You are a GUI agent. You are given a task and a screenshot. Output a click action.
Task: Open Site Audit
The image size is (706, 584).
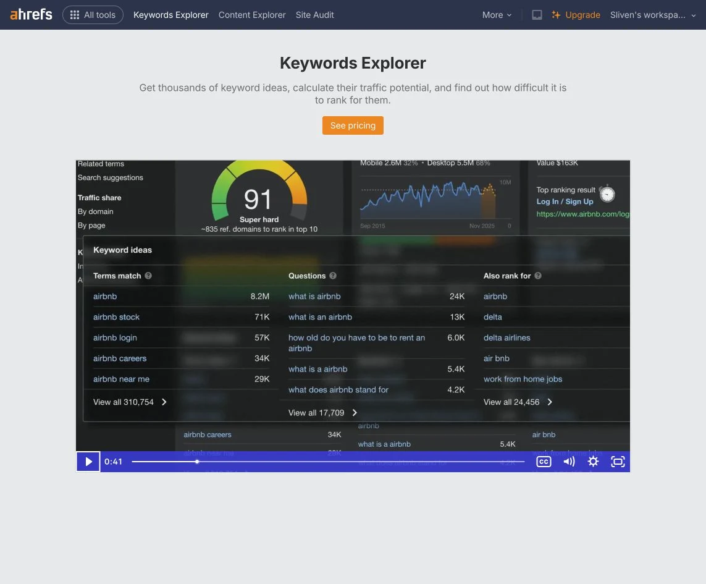coord(315,15)
